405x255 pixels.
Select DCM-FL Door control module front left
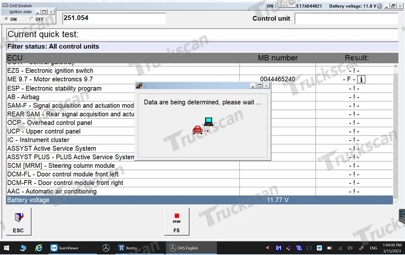point(199,174)
